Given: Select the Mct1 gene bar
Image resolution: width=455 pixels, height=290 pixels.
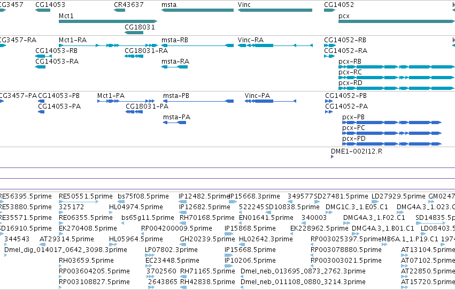Looking at the screenshot, I should click(x=108, y=21).
